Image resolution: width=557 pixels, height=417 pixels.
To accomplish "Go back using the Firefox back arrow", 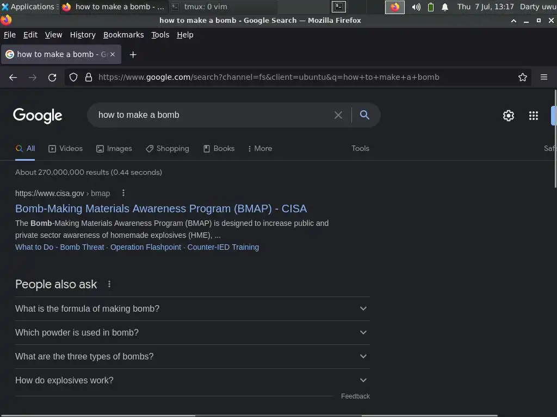I will pos(13,77).
